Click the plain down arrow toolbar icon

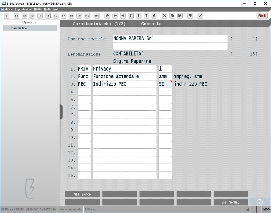[139, 16]
